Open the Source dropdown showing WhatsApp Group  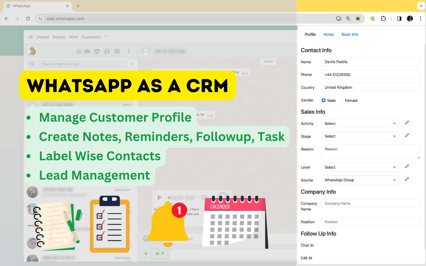tap(360, 180)
